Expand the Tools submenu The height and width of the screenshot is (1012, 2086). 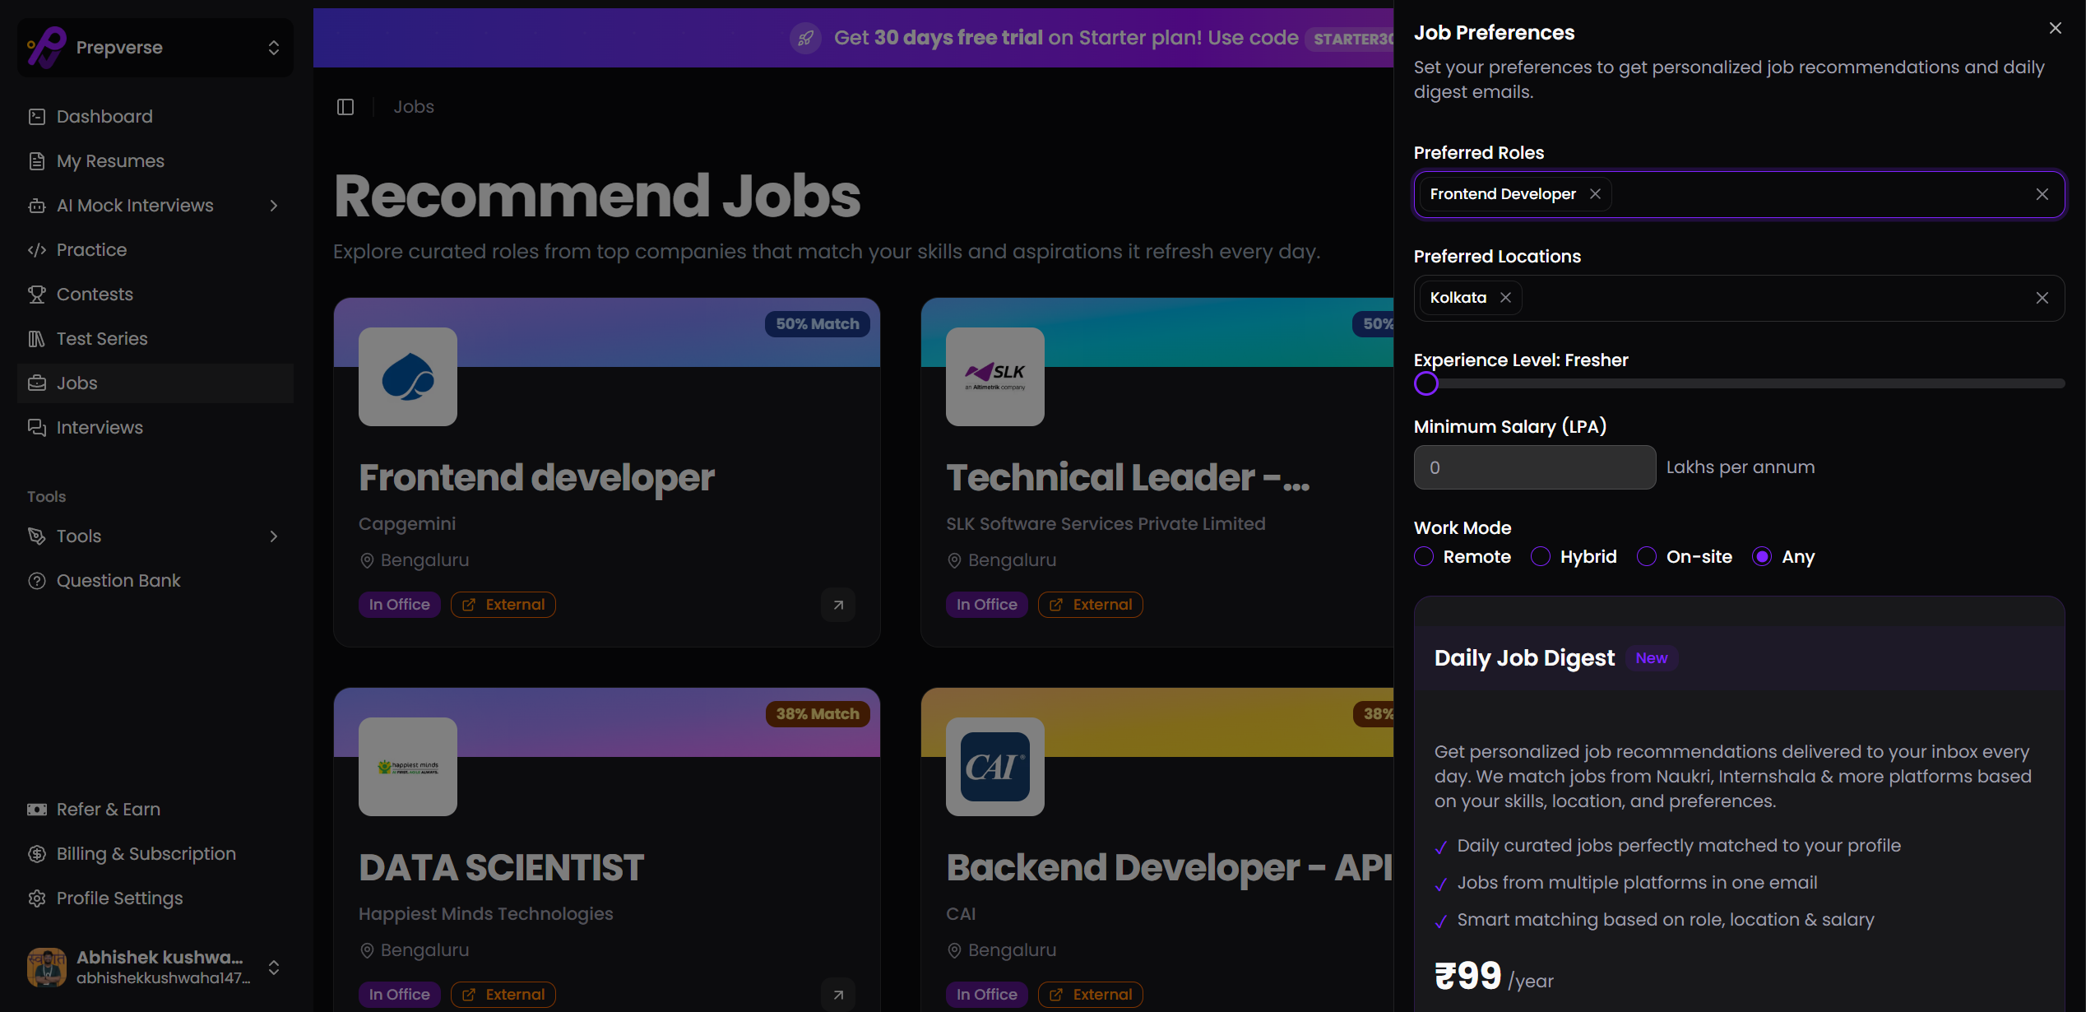point(274,536)
